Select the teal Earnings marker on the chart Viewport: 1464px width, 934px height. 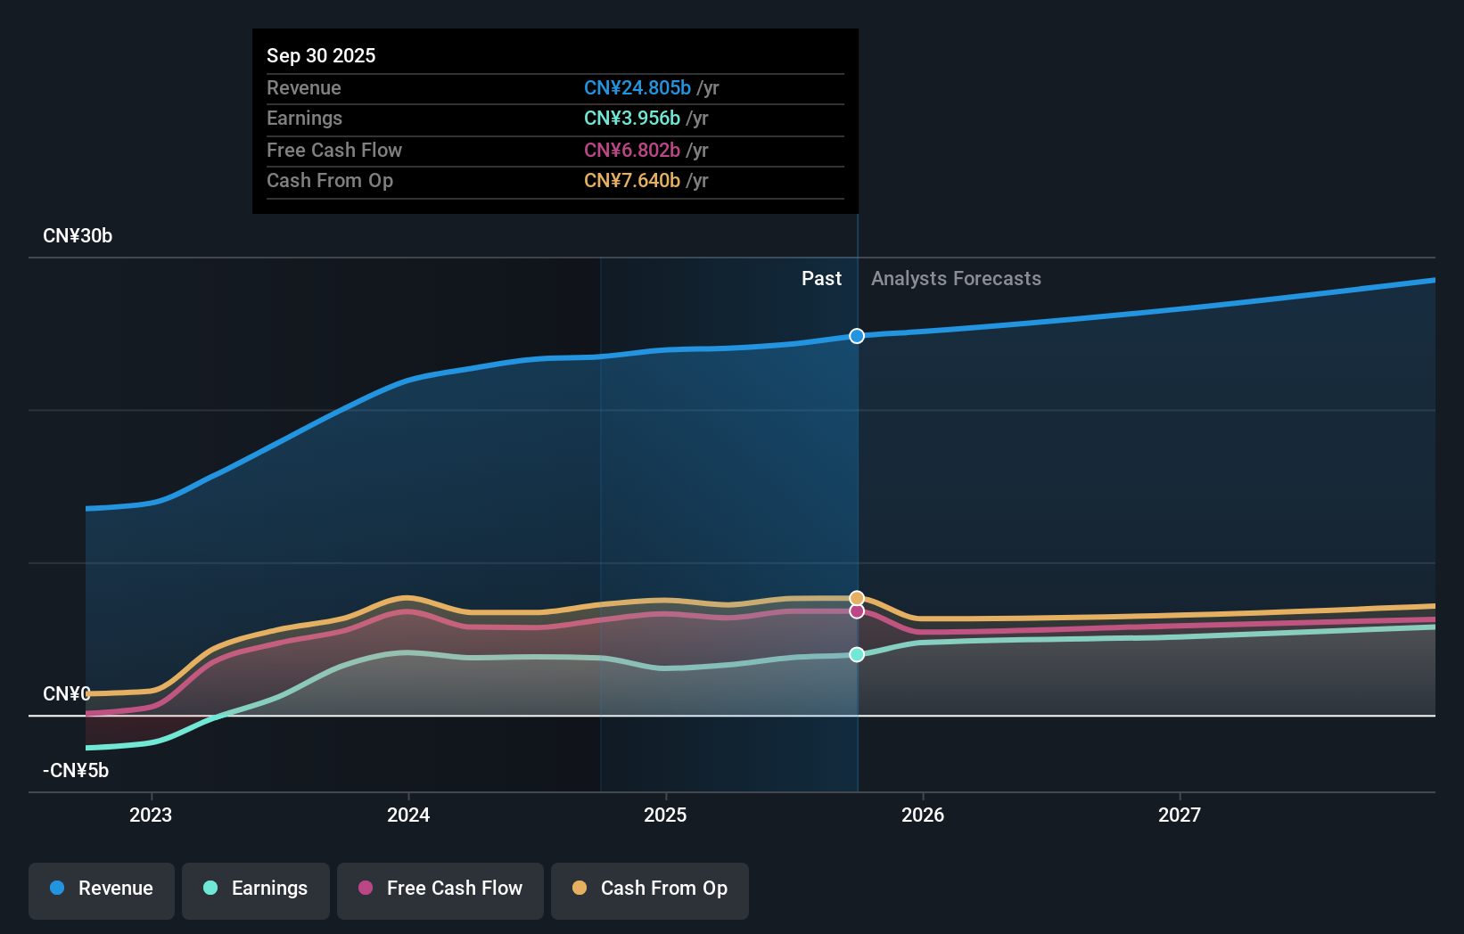pos(857,654)
